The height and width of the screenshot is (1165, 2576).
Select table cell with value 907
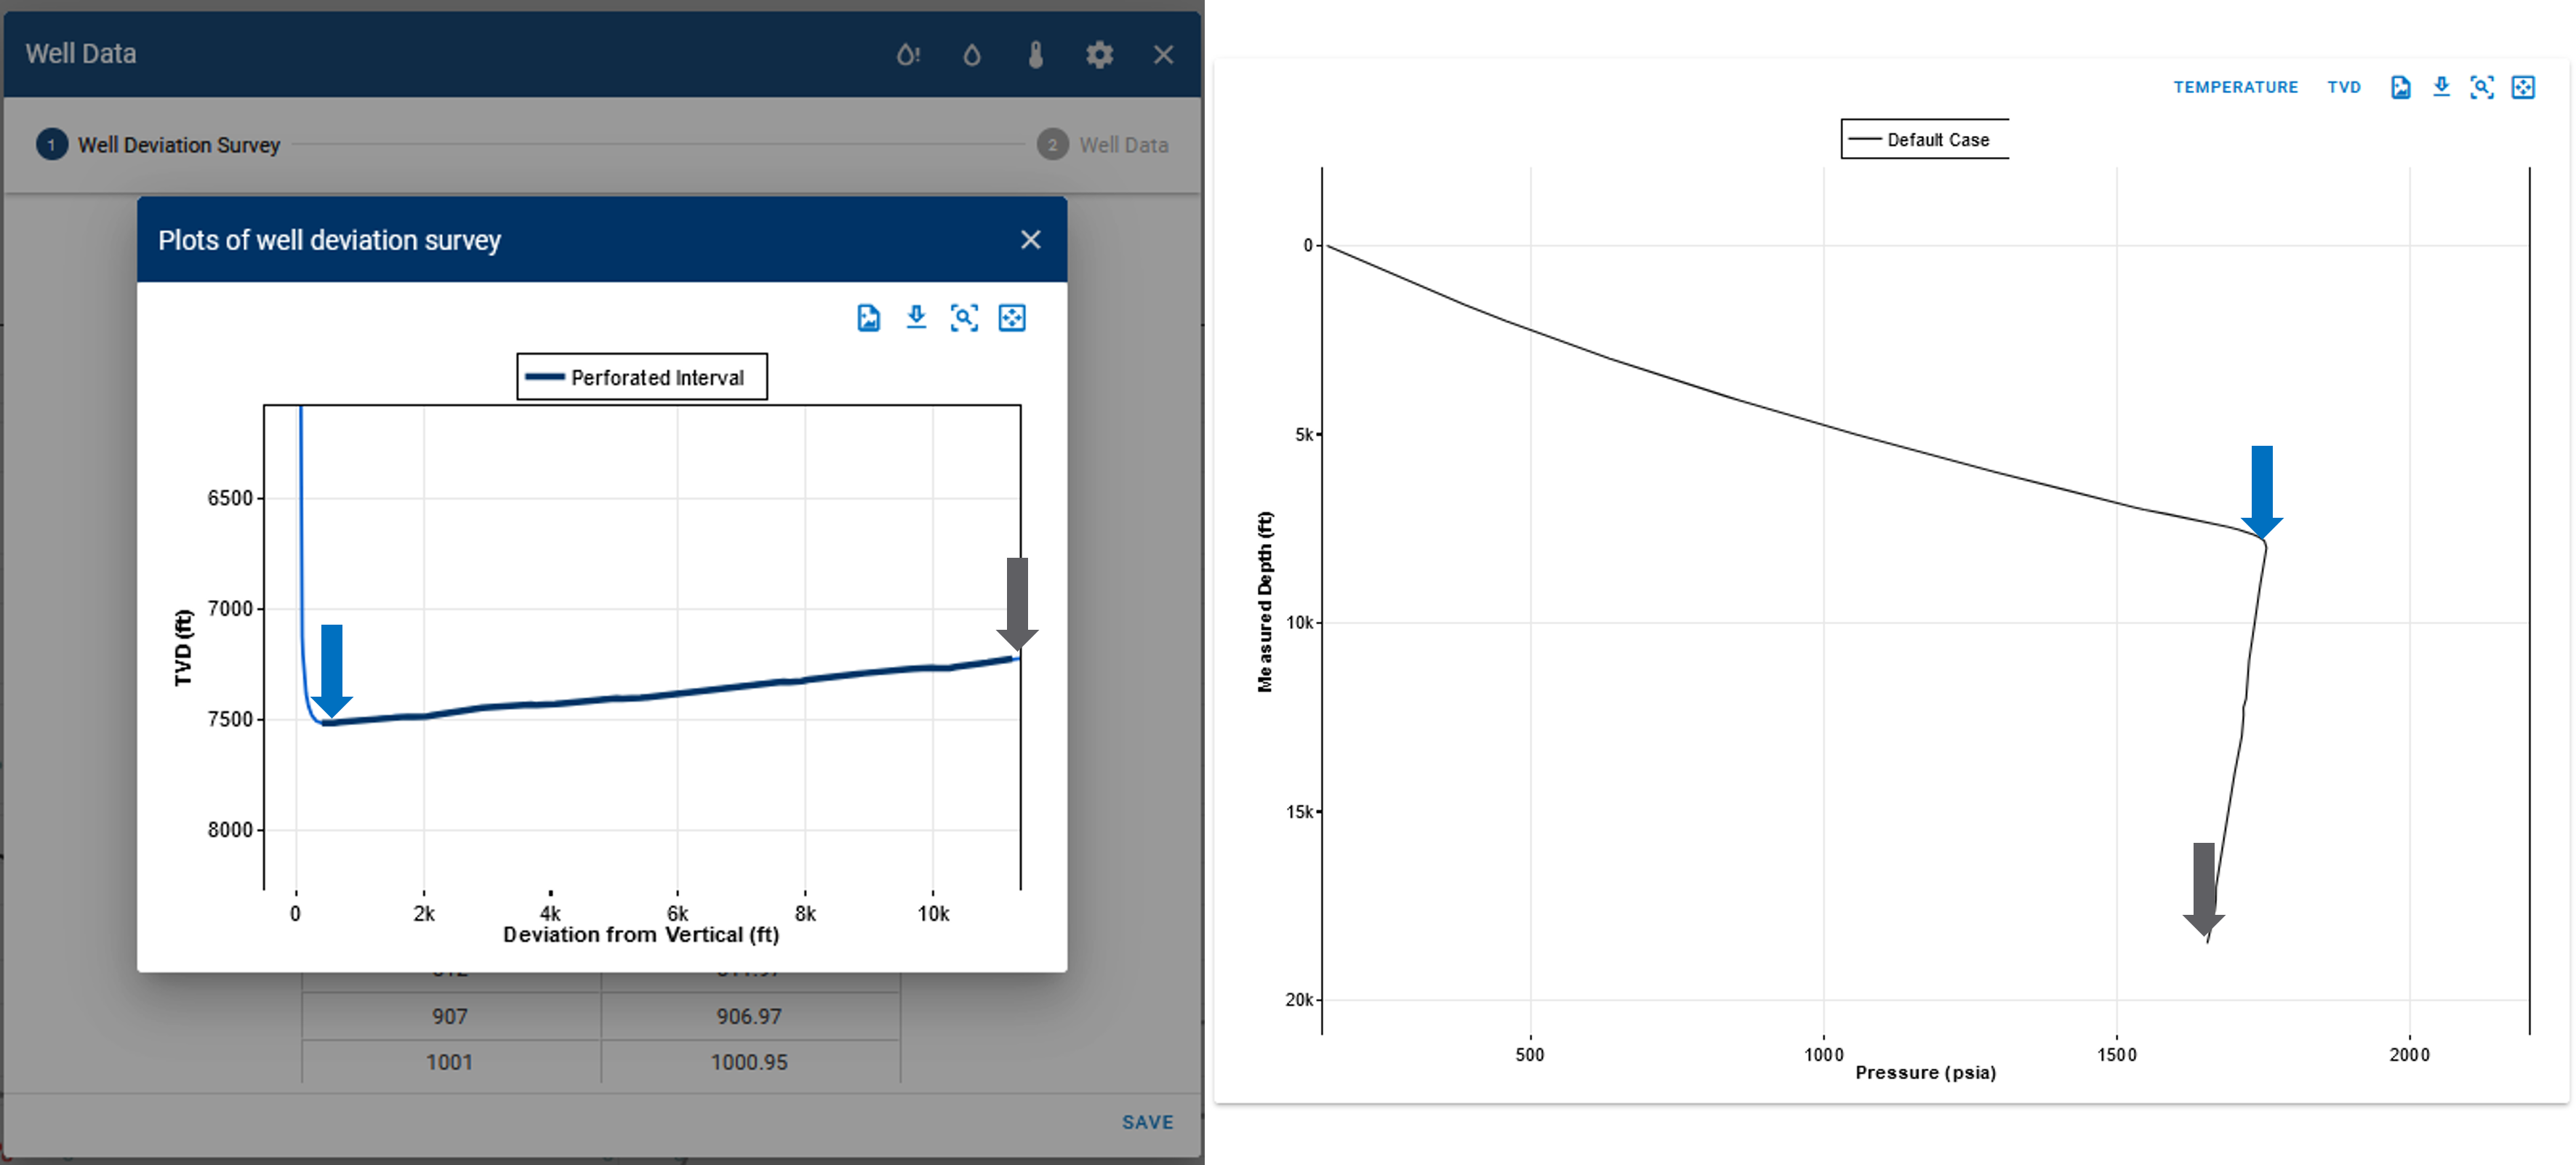[x=450, y=1016]
